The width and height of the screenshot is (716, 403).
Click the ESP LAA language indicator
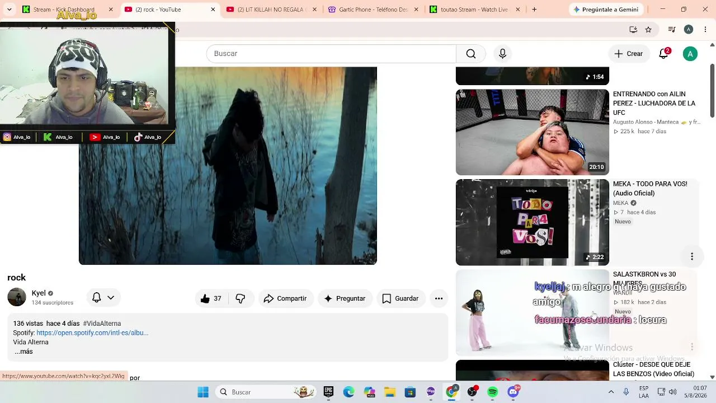click(x=644, y=392)
